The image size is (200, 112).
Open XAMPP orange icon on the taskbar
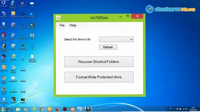pyautogui.click(x=73, y=109)
